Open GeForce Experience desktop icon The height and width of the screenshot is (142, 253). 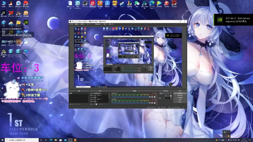pos(26,23)
